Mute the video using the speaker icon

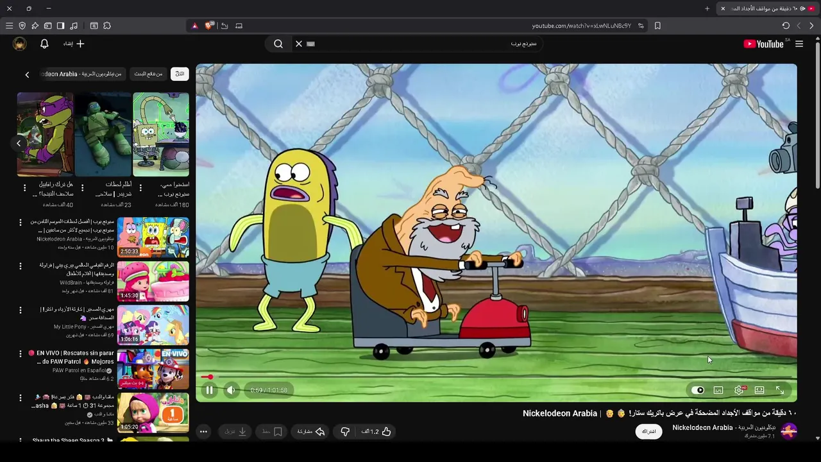pyautogui.click(x=231, y=390)
